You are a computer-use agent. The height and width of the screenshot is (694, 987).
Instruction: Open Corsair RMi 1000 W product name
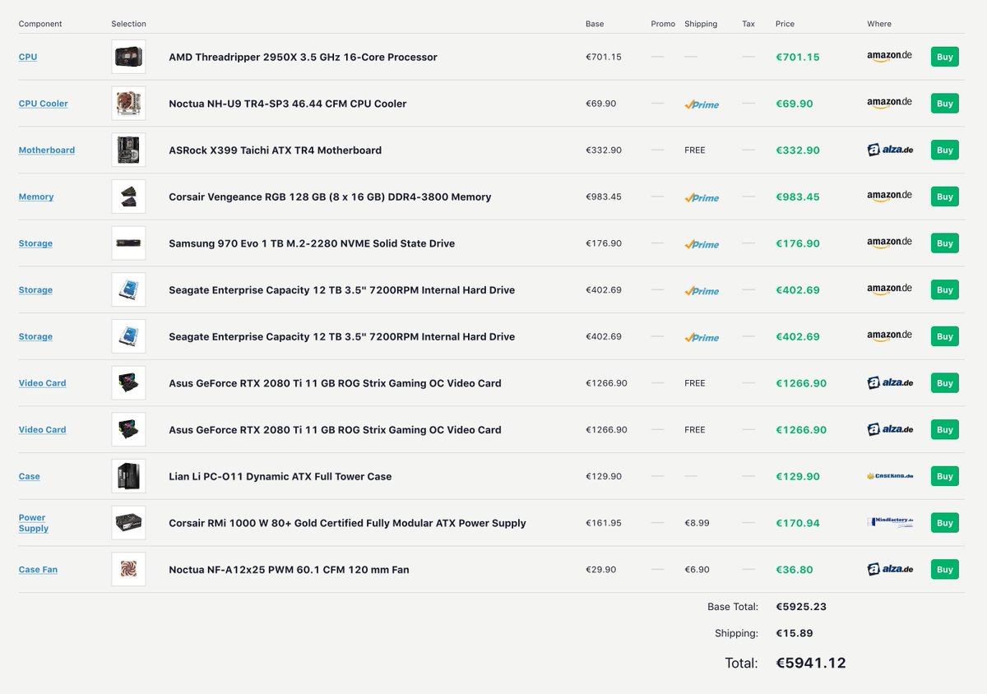click(x=347, y=523)
